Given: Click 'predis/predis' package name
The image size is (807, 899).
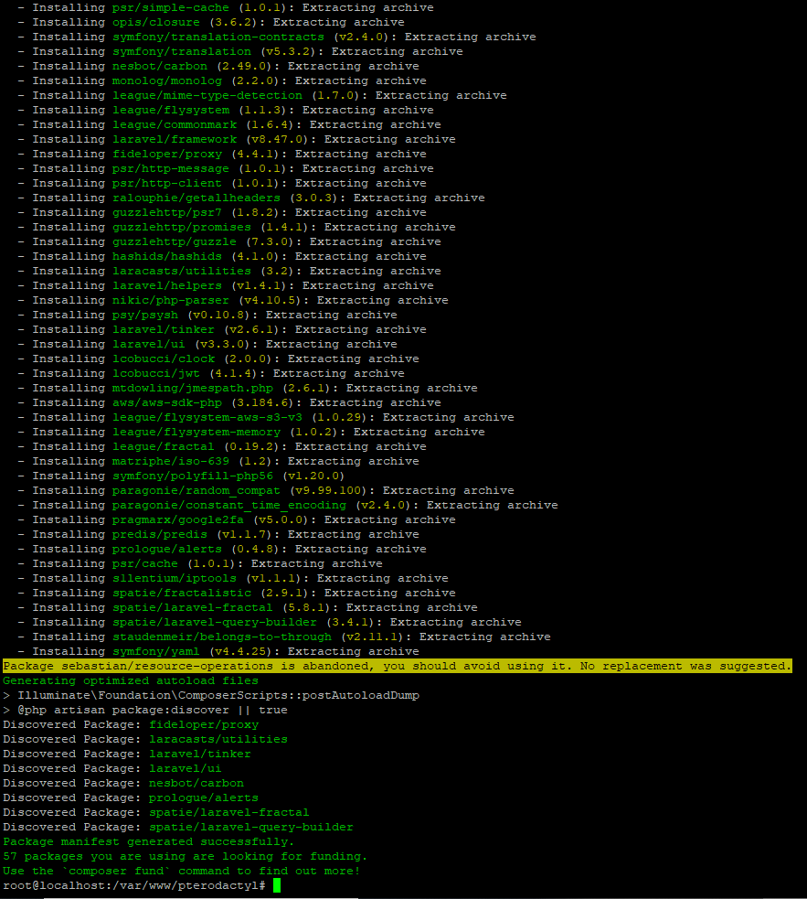Looking at the screenshot, I should [159, 534].
